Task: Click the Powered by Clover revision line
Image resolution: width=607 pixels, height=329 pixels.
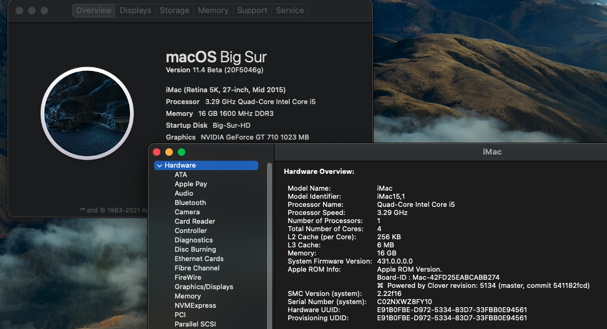Action: tap(483, 286)
